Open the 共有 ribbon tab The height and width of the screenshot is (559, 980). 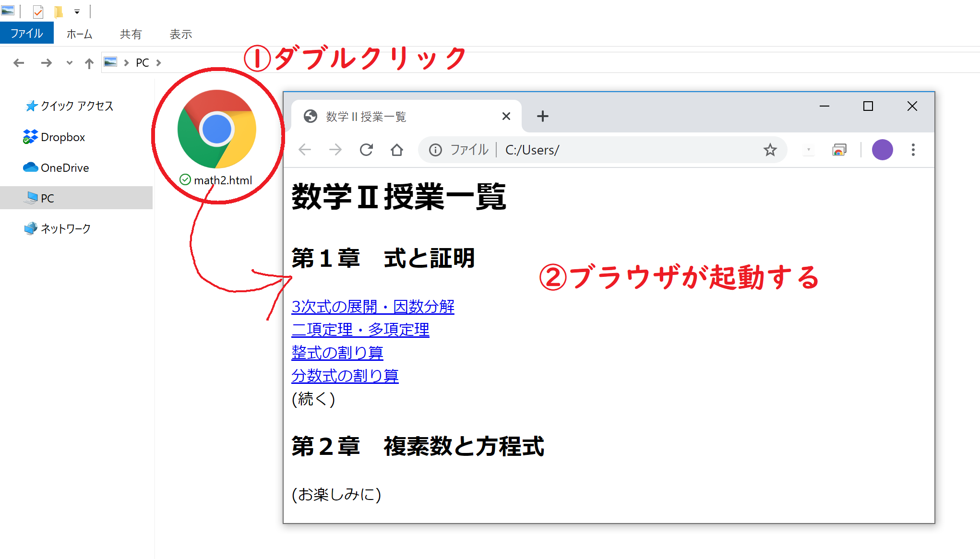(x=131, y=34)
